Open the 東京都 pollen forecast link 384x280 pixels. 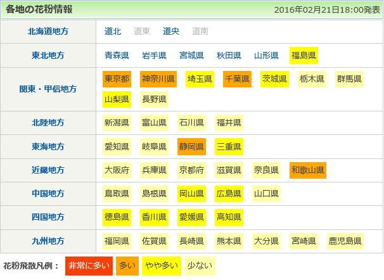[117, 79]
